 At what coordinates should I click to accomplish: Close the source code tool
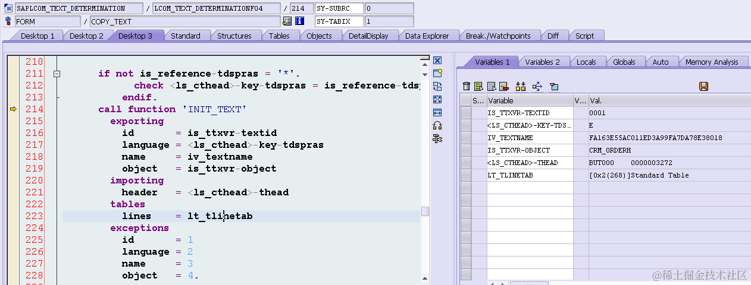(437, 61)
